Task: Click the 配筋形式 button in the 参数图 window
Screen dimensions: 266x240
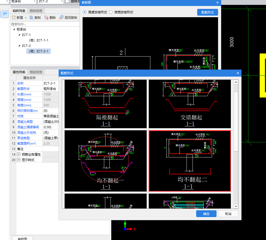Action: (207, 12)
